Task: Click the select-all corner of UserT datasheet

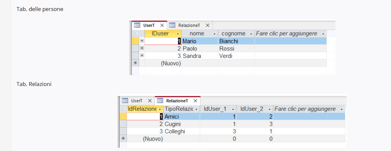Action: pos(135,34)
